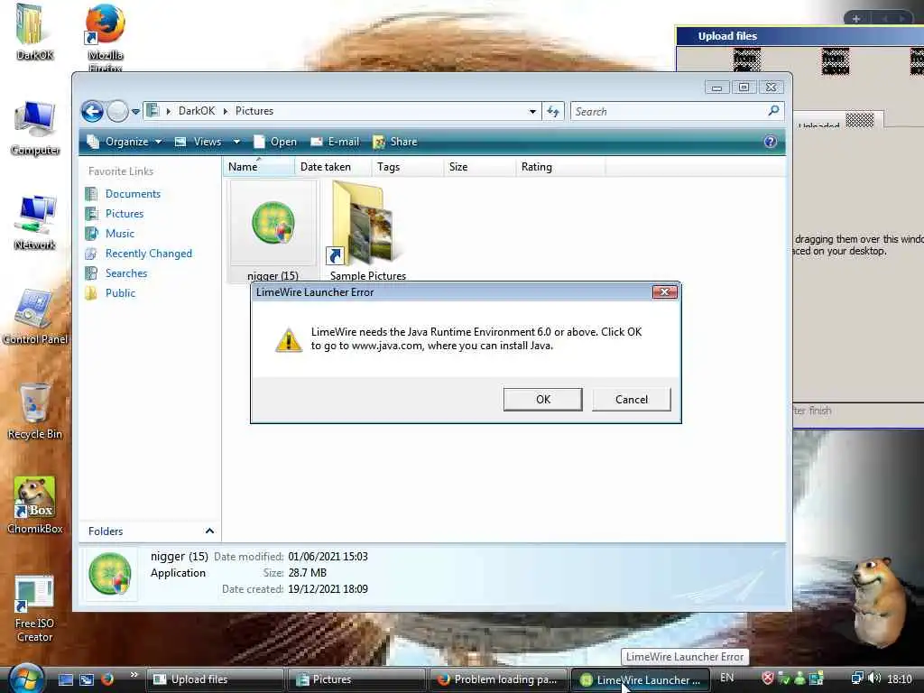
Task: Select the DarkOK desktop folder icon
Action: coord(34,32)
